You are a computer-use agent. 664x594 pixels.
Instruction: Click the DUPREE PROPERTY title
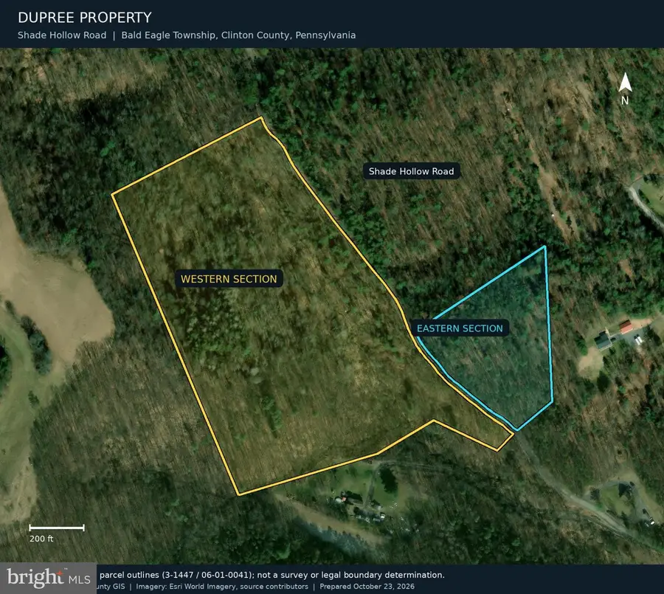(85, 18)
